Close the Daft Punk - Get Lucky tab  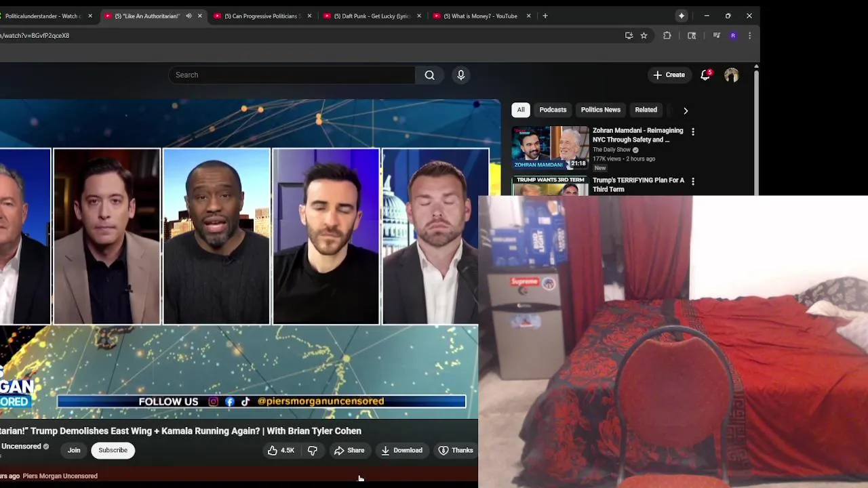[x=418, y=16]
